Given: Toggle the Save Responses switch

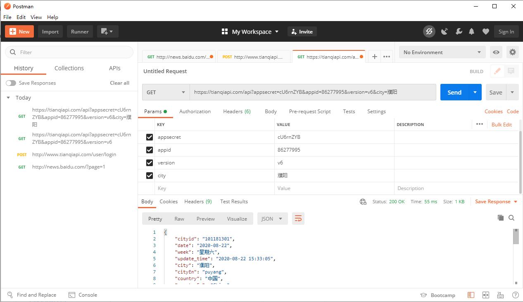Looking at the screenshot, I should [11, 83].
